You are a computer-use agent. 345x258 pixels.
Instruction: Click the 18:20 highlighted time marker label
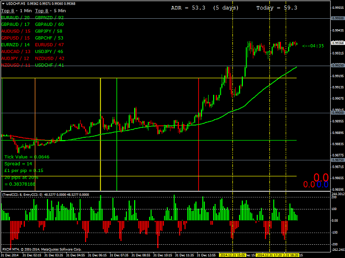coord(291,255)
